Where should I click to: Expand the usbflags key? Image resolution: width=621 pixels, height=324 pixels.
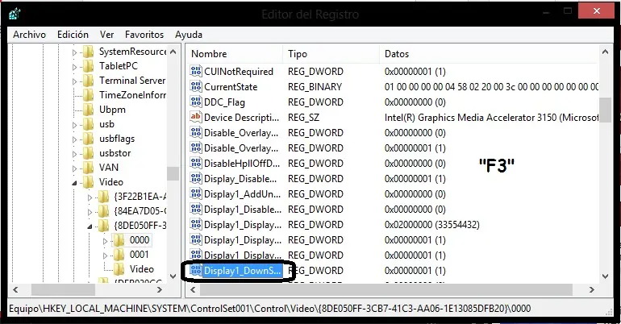(x=74, y=139)
